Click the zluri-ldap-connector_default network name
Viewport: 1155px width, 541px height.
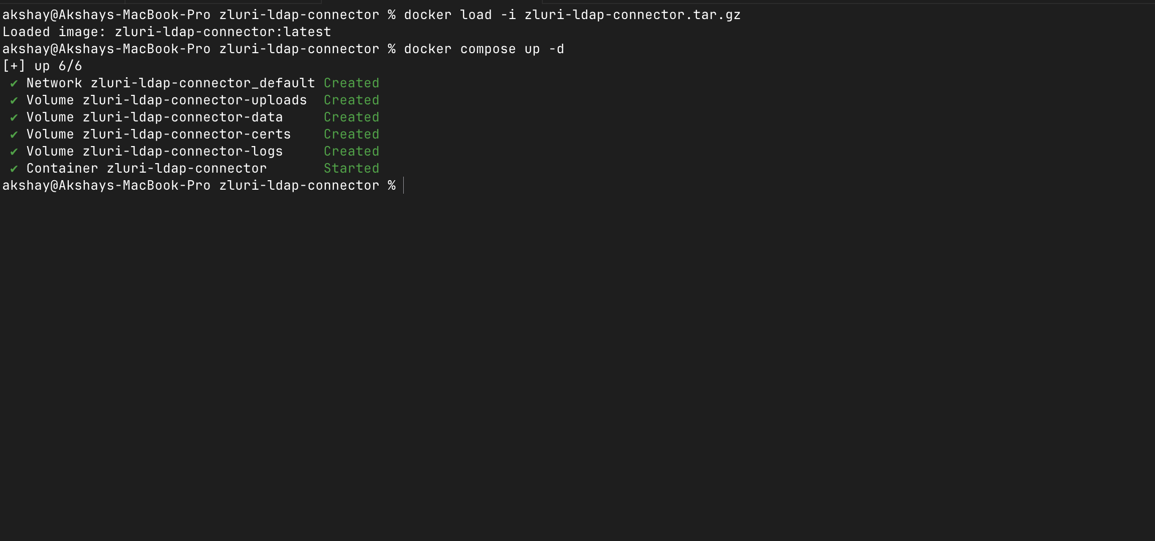[x=203, y=83]
